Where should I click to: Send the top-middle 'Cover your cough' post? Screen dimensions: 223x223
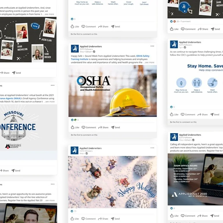coord(115,26)
